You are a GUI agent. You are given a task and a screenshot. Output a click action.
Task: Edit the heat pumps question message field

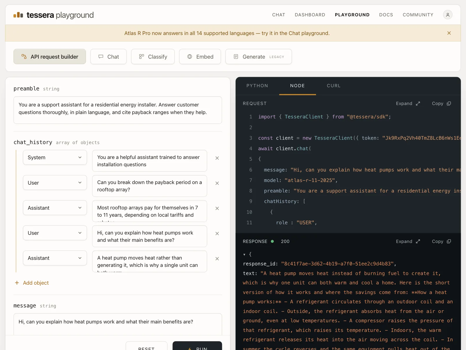149,236
